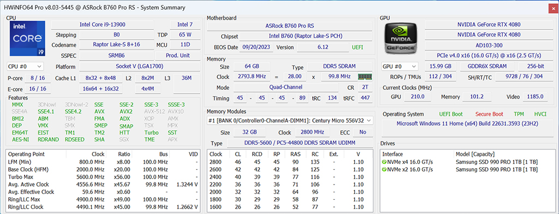The width and height of the screenshot is (559, 214).
Task: Click green check icon for NVMe x2 drive
Action: coord(384,169)
